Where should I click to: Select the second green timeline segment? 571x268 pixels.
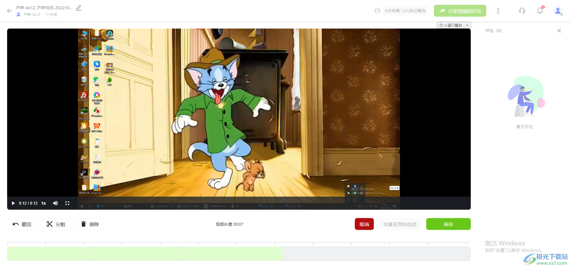pyautogui.click(x=134, y=254)
